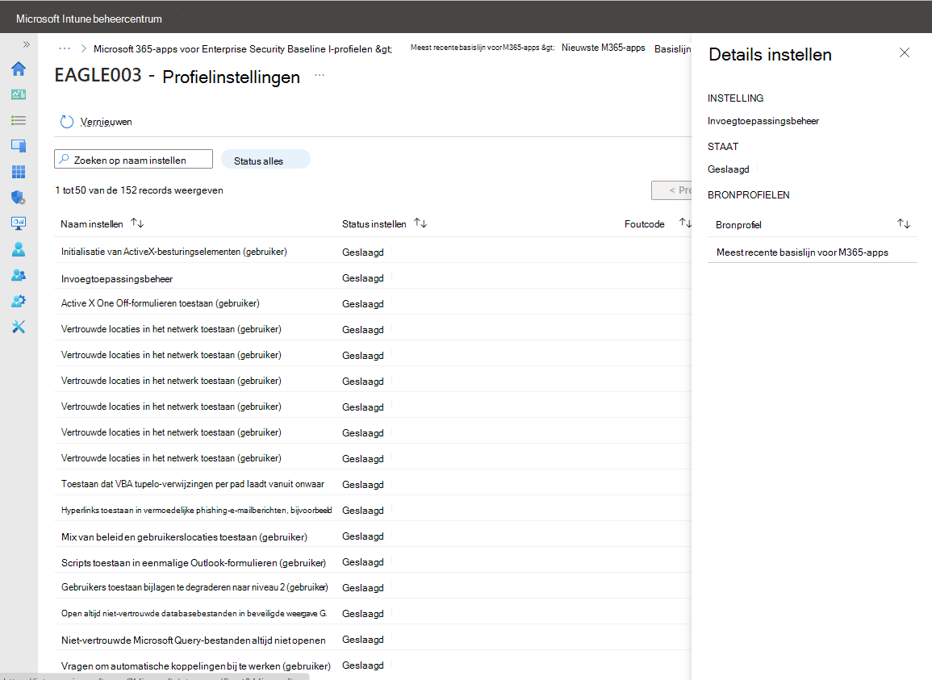Viewport: 932px width, 680px height.
Task: Click Meest recente basislijn voor M365-apps source profile
Action: [802, 252]
